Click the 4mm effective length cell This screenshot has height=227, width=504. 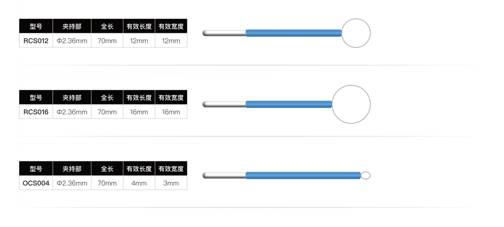[139, 183]
